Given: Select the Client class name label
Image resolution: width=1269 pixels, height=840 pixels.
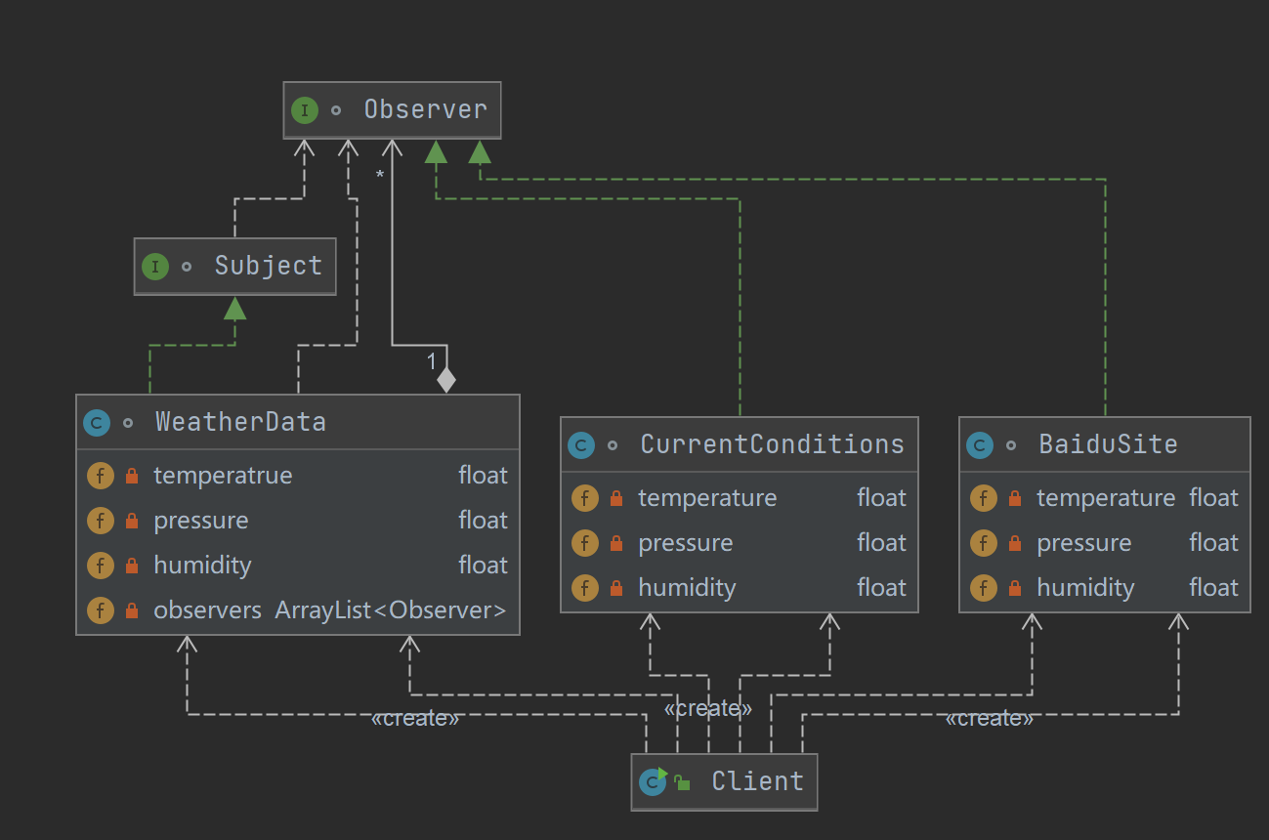Looking at the screenshot, I should (757, 781).
